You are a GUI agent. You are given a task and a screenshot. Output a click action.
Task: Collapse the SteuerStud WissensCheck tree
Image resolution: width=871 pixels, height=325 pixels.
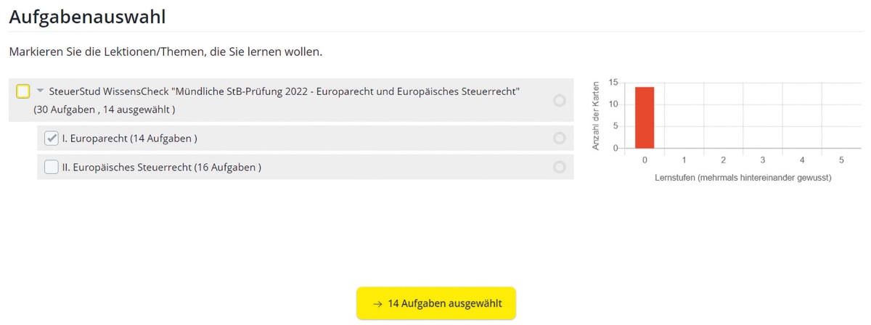(x=41, y=91)
